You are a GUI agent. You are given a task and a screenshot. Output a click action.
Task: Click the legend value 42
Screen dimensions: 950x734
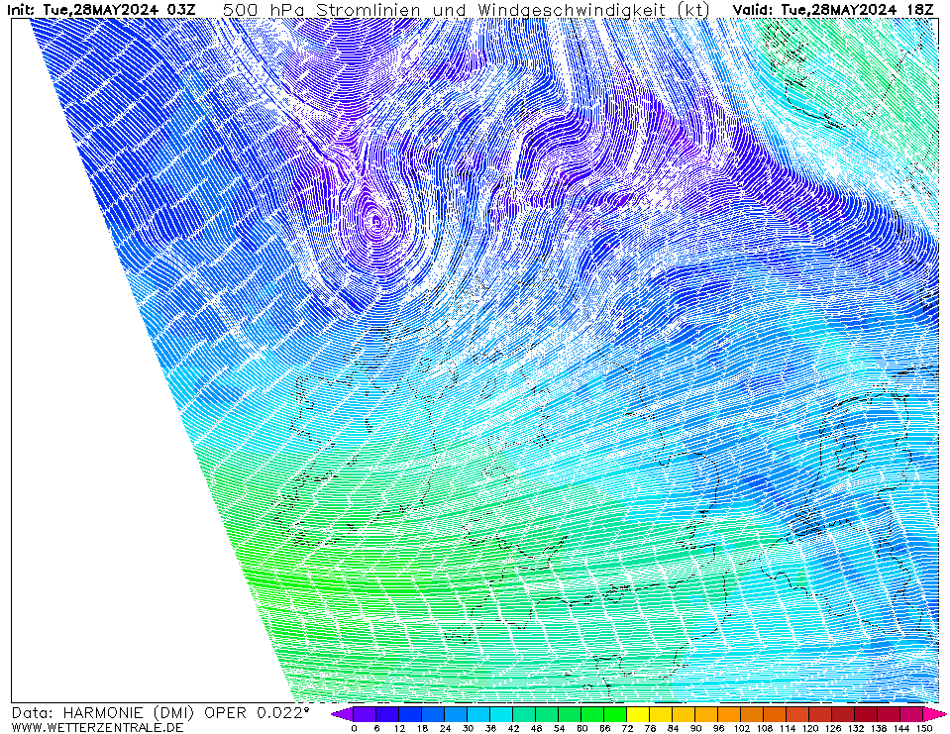[513, 728]
